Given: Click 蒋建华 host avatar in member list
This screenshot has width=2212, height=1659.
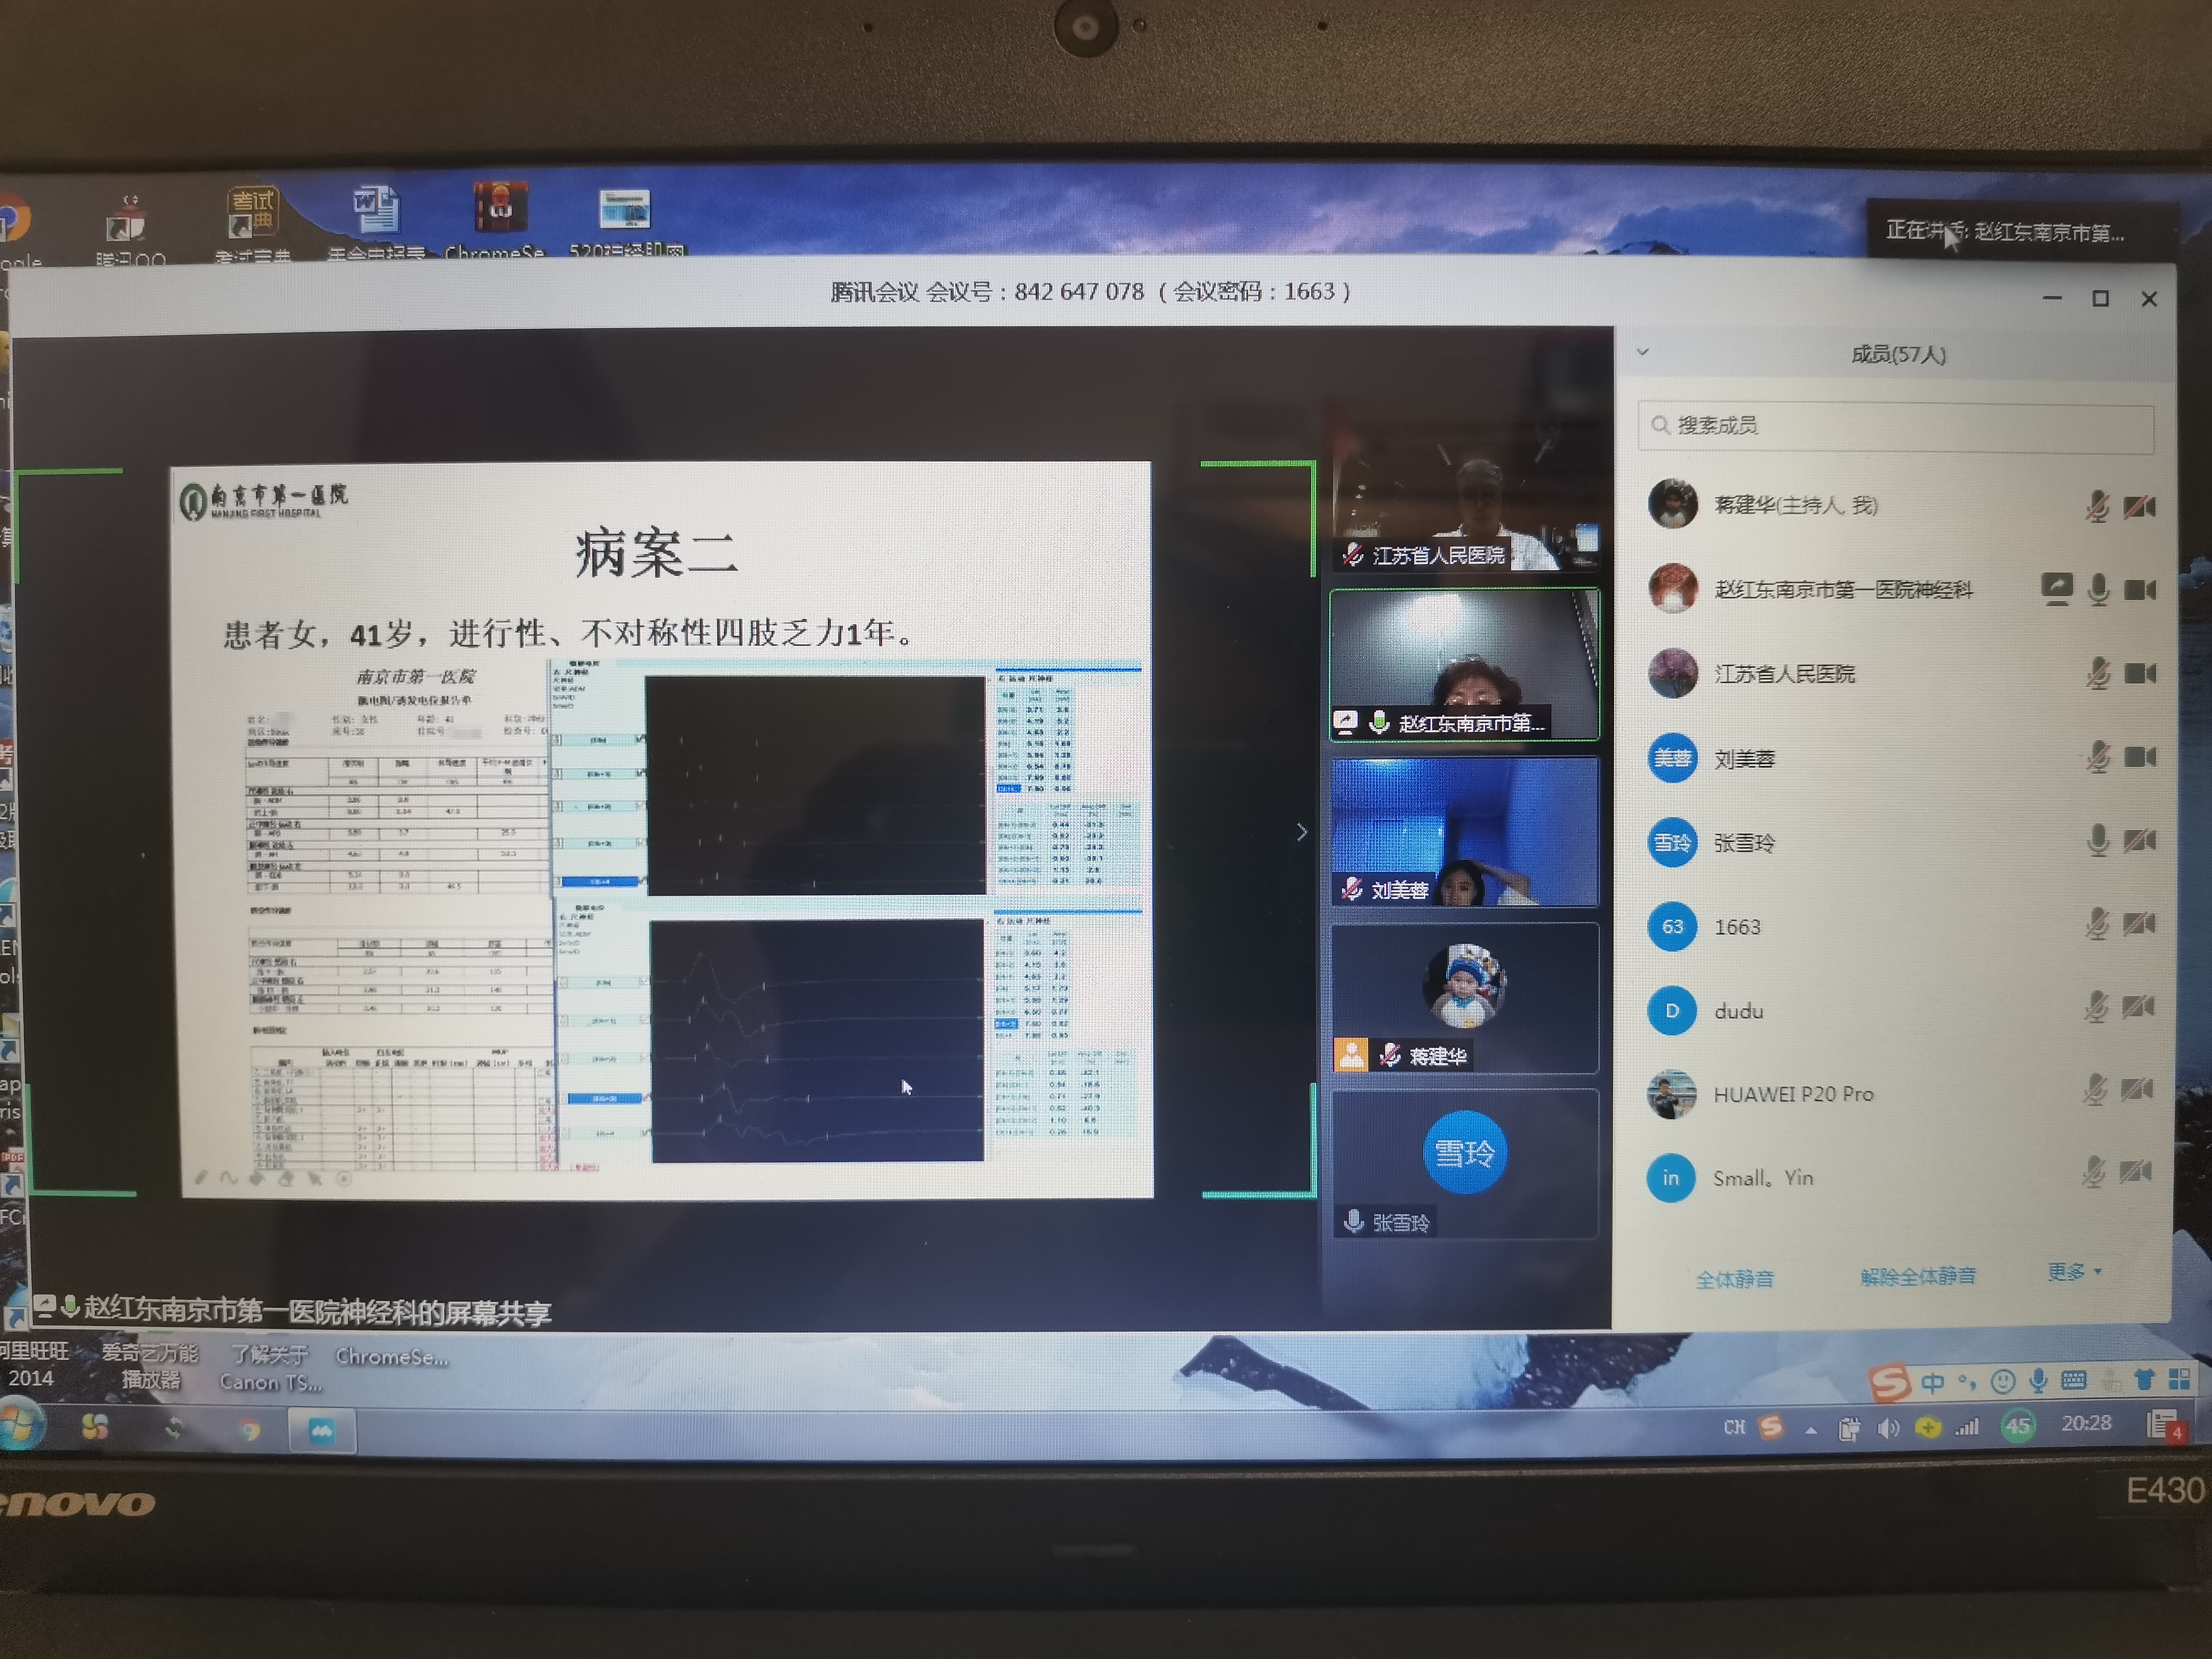Looking at the screenshot, I should click(1672, 504).
